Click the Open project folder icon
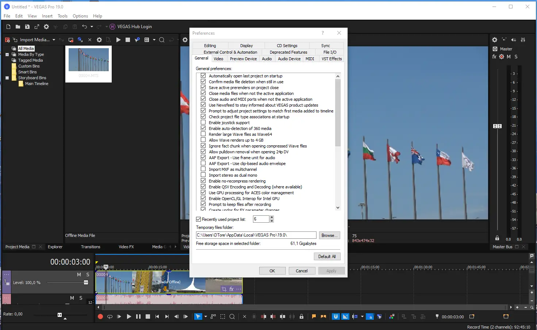537x330 pixels. point(18,27)
